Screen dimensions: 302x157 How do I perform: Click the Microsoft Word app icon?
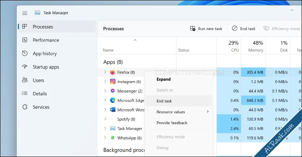pos(113,110)
